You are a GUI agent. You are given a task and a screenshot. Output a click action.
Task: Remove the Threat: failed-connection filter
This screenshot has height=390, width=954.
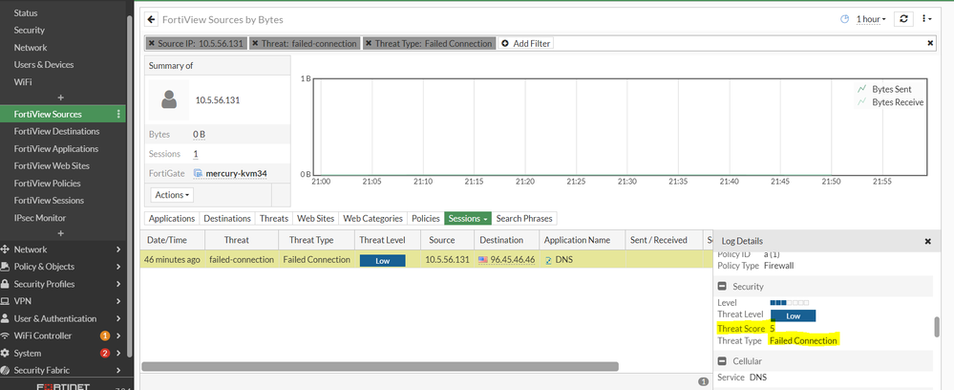click(255, 44)
